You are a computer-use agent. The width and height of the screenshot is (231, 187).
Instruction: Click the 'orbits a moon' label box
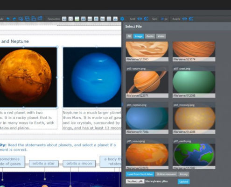point(79,163)
